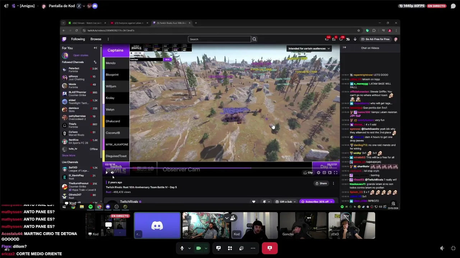Screen dimensions: 460x258
Task: Open the browser extensions puzzle icon
Action: click(374, 30)
